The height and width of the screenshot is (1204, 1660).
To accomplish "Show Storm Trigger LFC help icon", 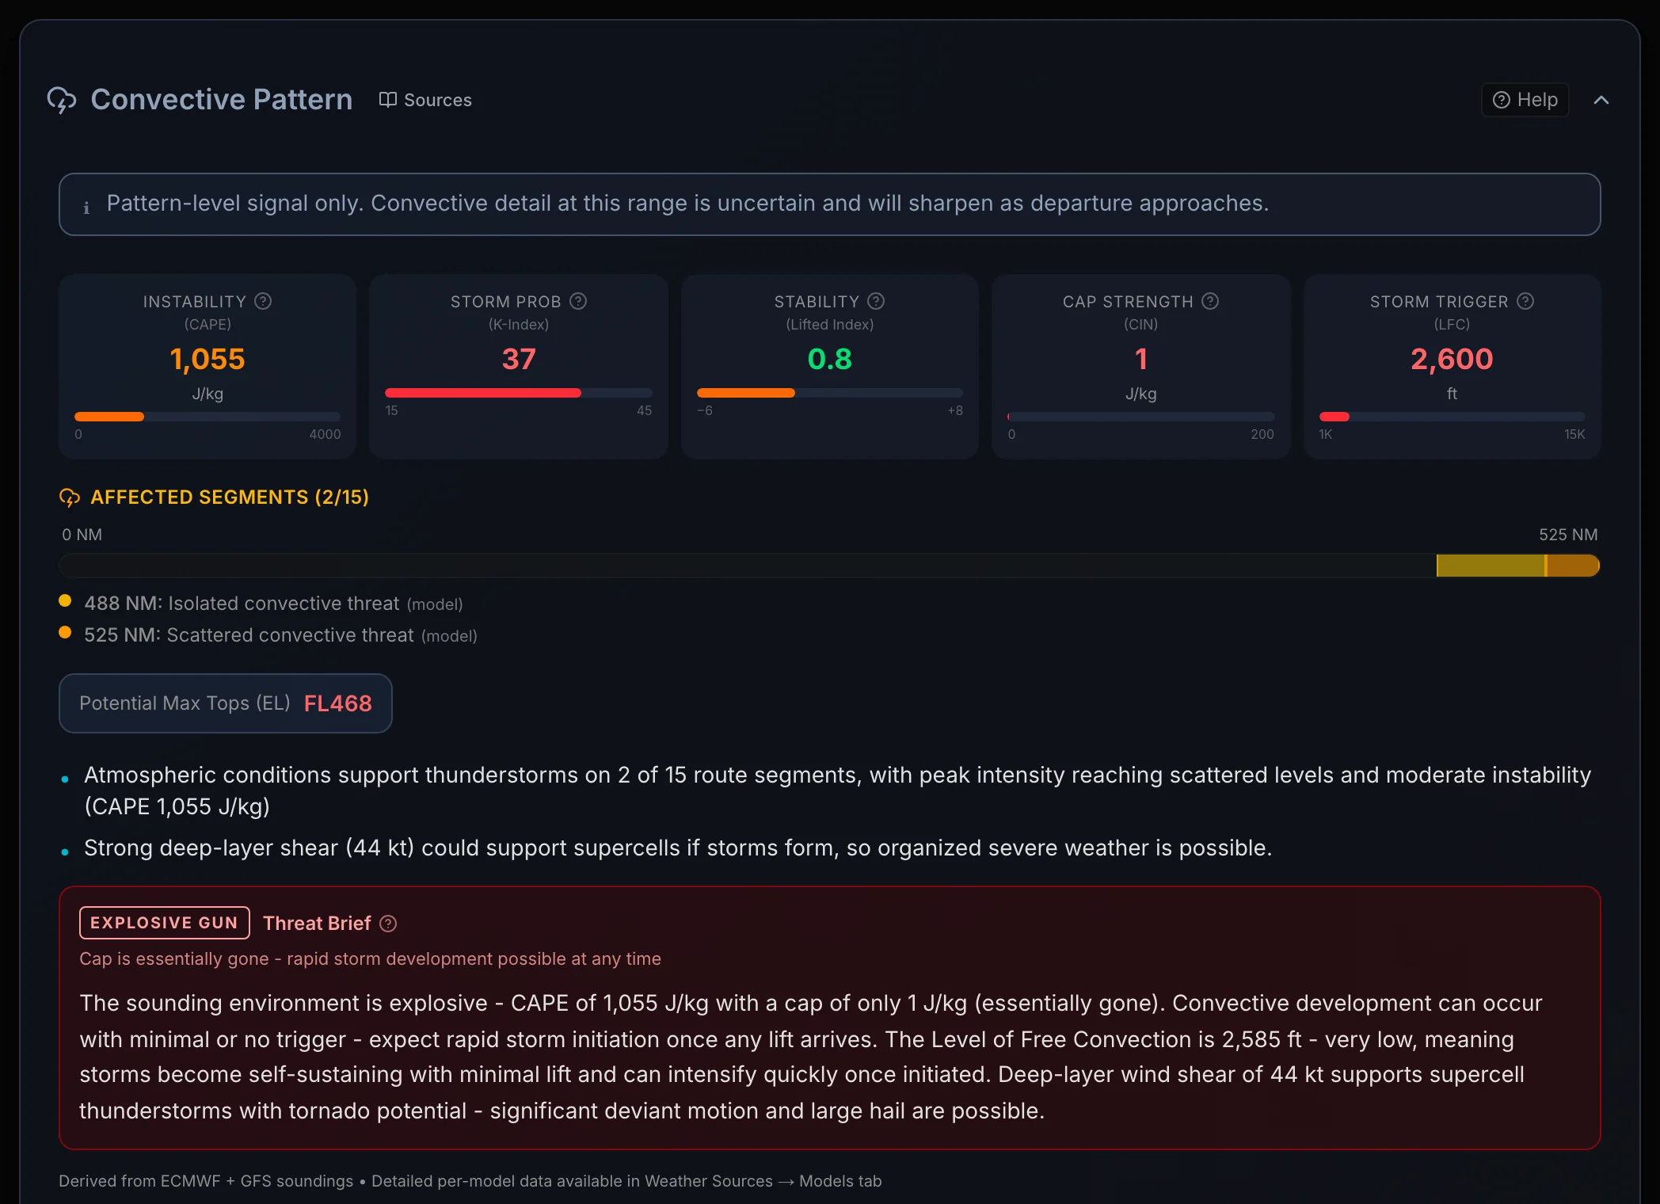I will [x=1525, y=301].
